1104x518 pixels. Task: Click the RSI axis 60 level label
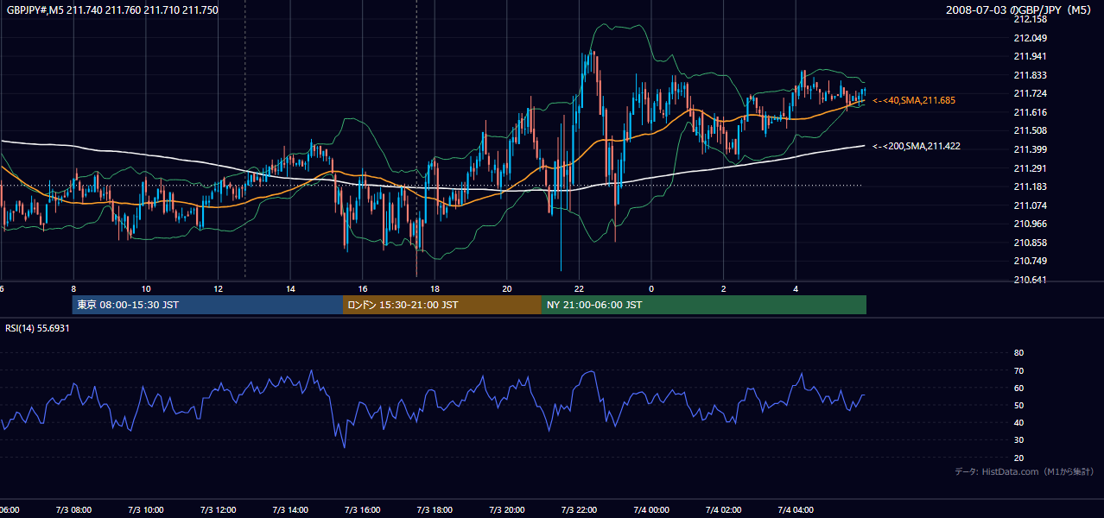point(1018,388)
